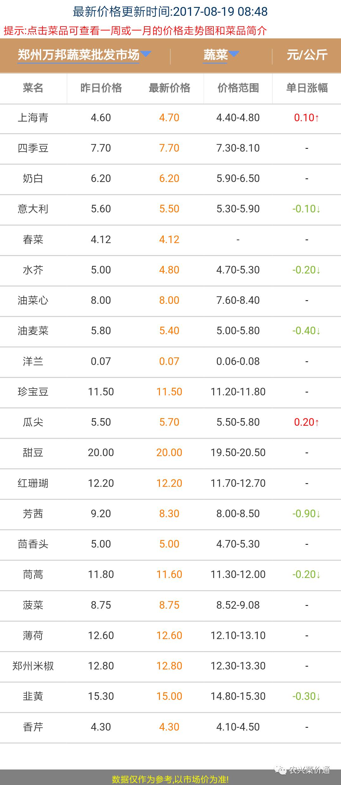Image resolution: width=341 pixels, height=785 pixels.
Task: Expand the 蔬菜 category dropdown arrow
Action: pos(234,54)
